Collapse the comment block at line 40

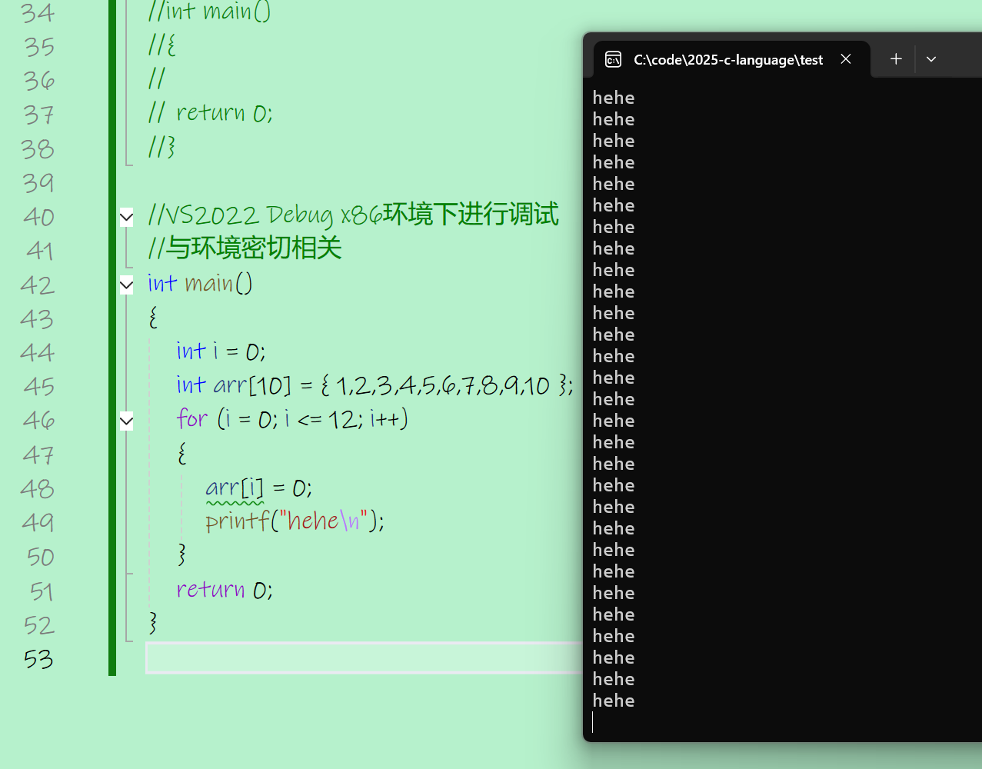[127, 217]
